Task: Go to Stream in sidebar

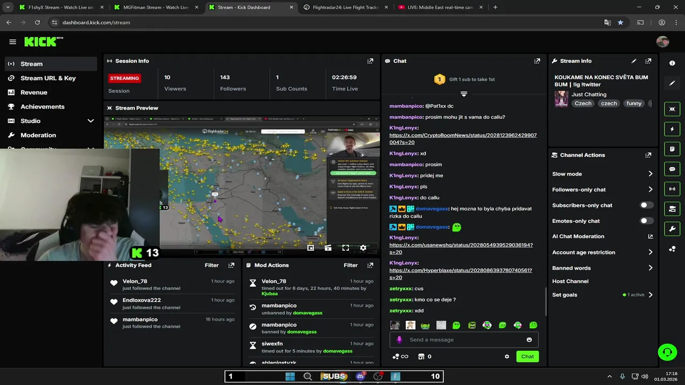Action: 50,64
